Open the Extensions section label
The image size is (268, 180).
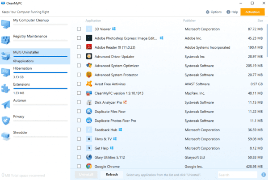click(21, 84)
